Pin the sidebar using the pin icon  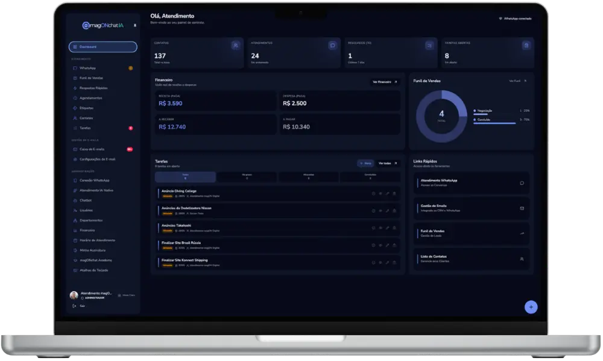coord(135,25)
